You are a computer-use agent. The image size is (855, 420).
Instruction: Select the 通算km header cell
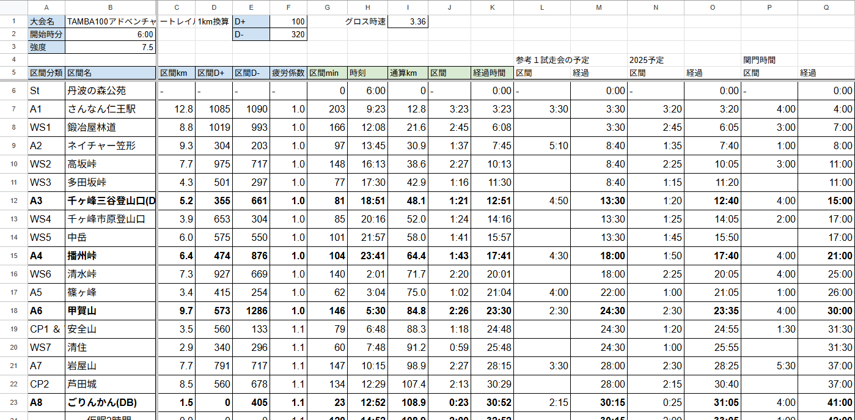pyautogui.click(x=408, y=73)
